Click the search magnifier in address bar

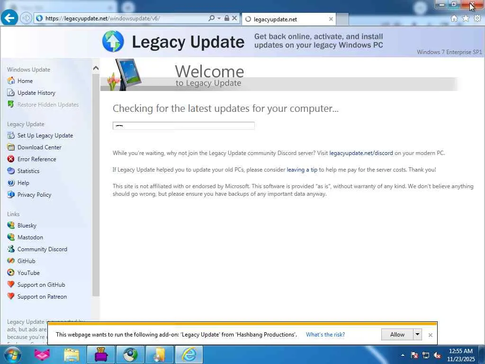(211, 18)
